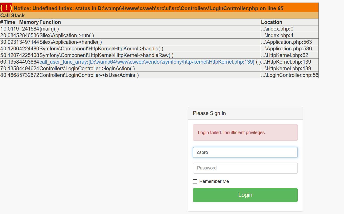The width and height of the screenshot is (344, 214).
Task: Click the Time column header
Action: pos(11,22)
